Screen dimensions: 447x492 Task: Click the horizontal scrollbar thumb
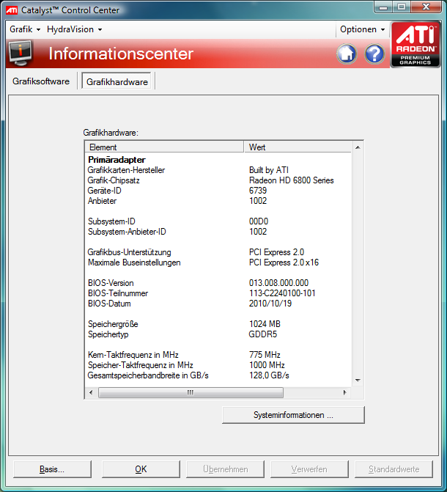tap(191, 392)
